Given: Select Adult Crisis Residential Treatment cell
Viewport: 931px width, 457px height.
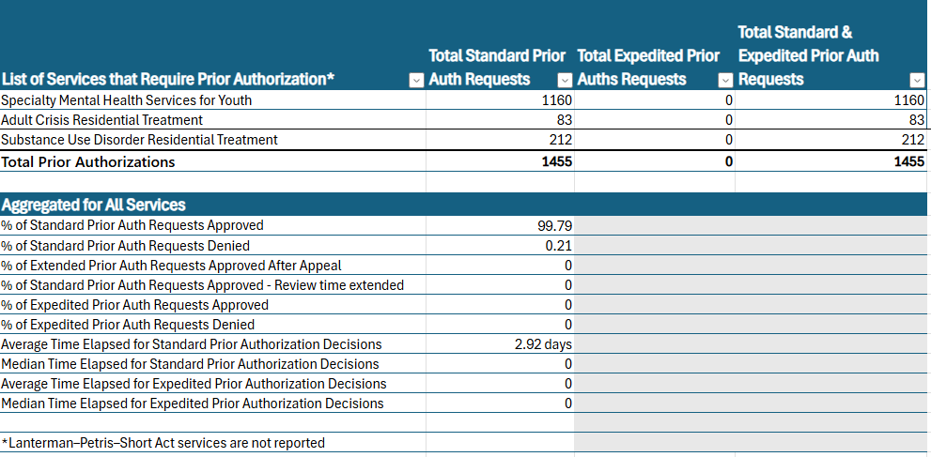Looking at the screenshot, I should pos(102,120).
